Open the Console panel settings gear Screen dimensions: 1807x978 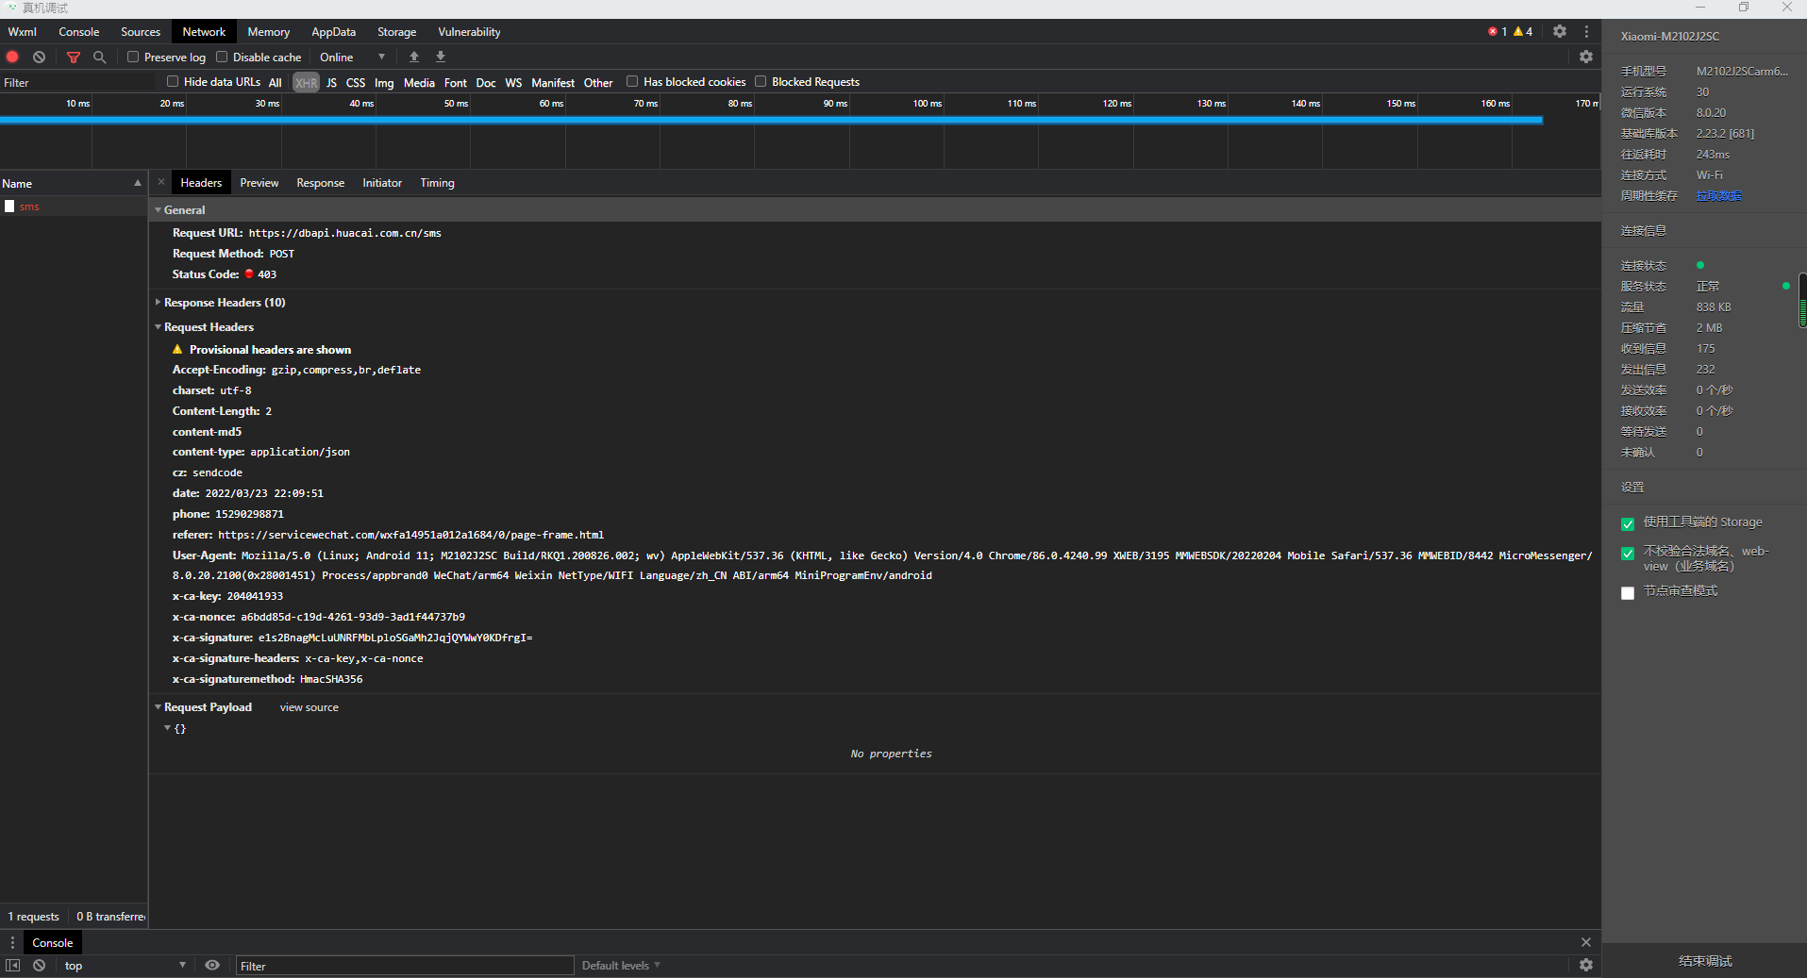[x=1586, y=965]
